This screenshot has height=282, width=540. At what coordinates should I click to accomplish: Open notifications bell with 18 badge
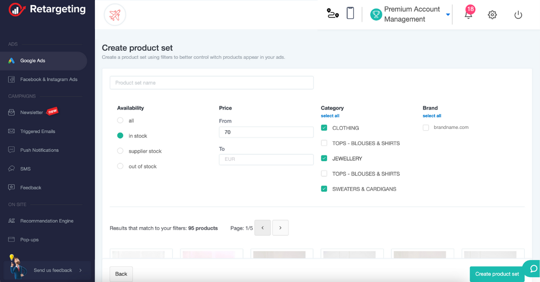468,13
